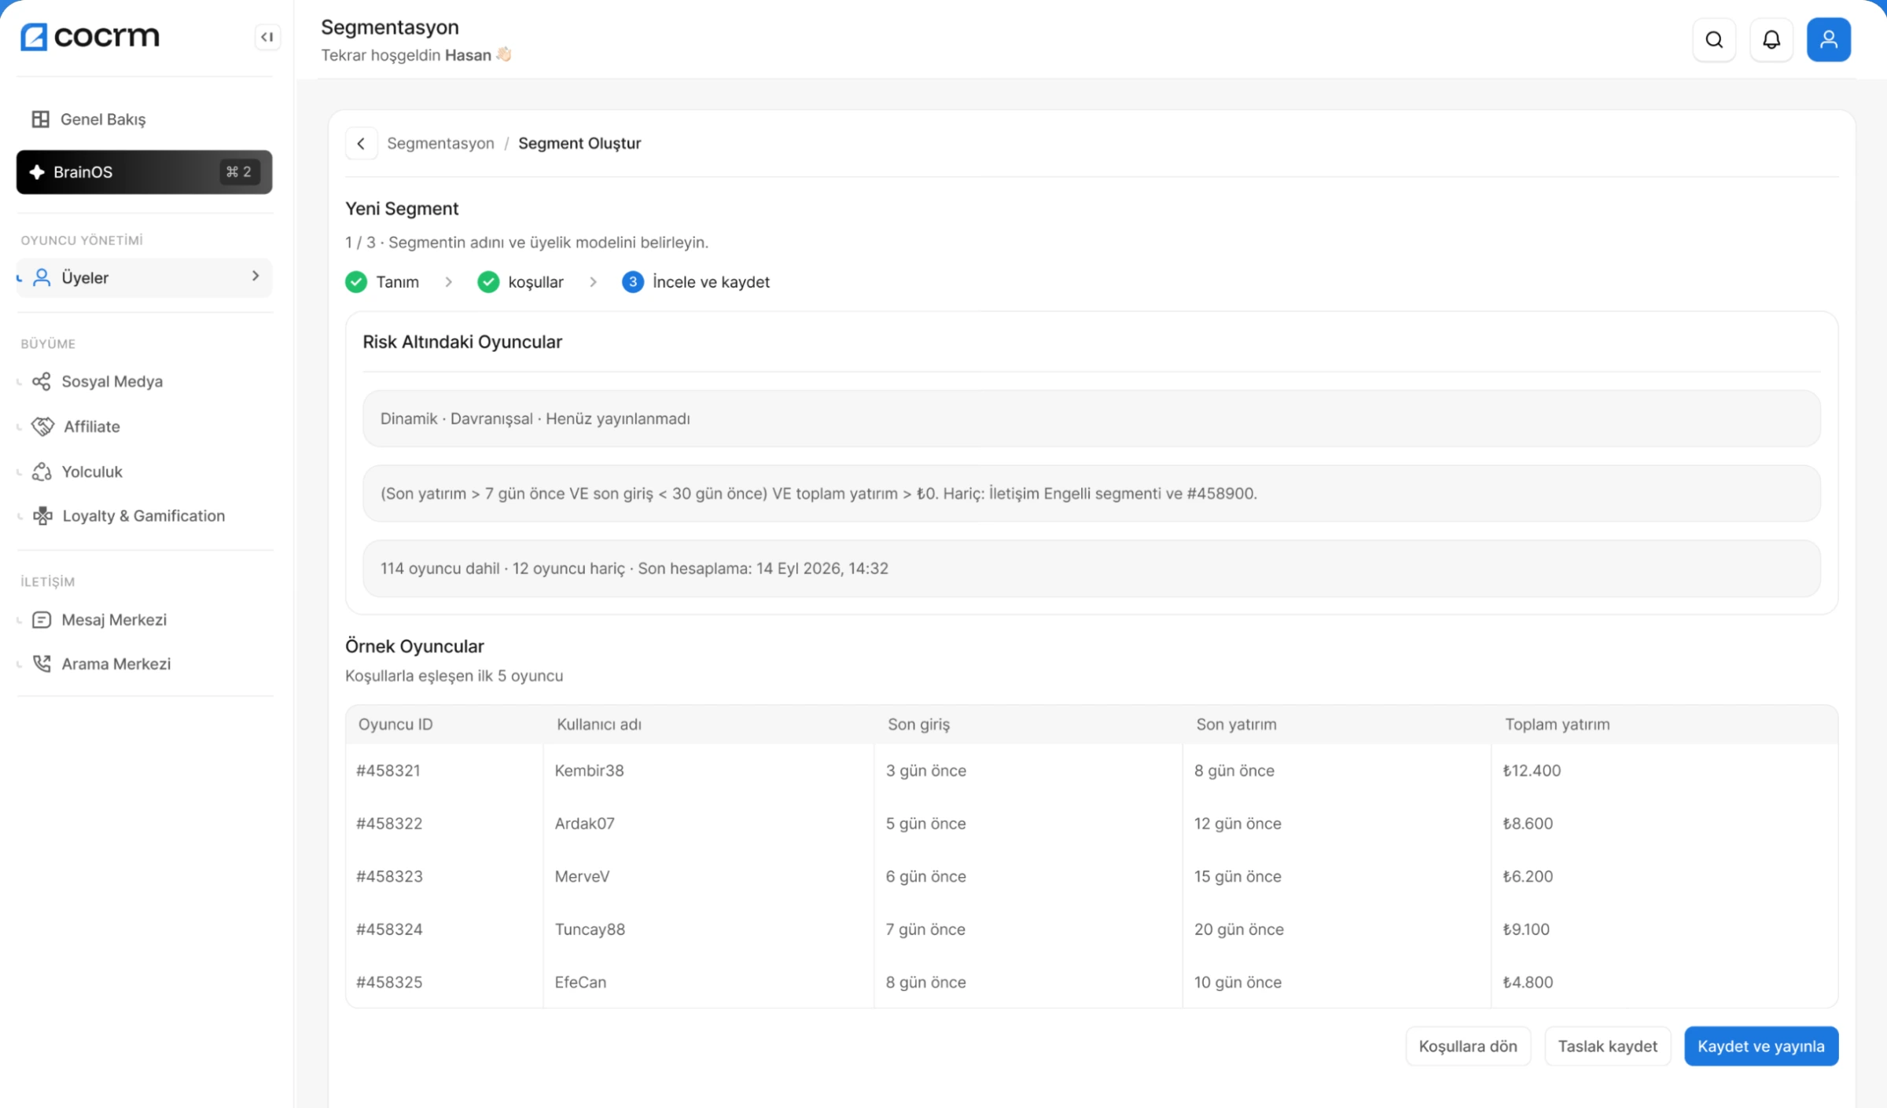Click the Arama Merkezi phone icon
Screen dimensions: 1887x1108
pos(42,664)
